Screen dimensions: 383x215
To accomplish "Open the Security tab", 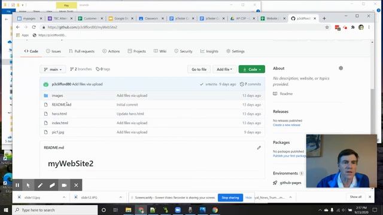I will tap(183, 51).
